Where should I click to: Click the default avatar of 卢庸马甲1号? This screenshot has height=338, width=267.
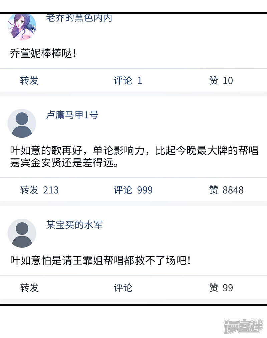(x=22, y=123)
